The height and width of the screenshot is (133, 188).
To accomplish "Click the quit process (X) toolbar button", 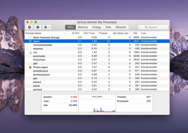I will point(30,27).
